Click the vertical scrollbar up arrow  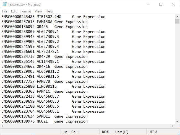tap(177, 17)
